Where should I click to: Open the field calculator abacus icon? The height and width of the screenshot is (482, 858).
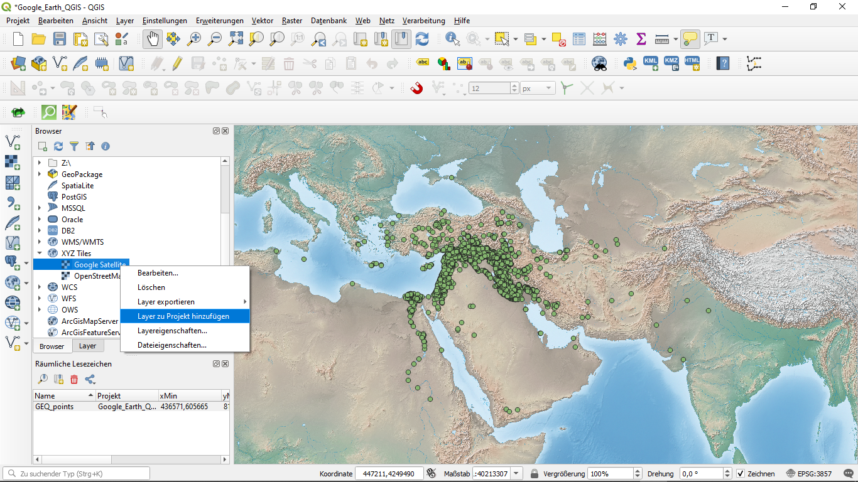coord(599,39)
